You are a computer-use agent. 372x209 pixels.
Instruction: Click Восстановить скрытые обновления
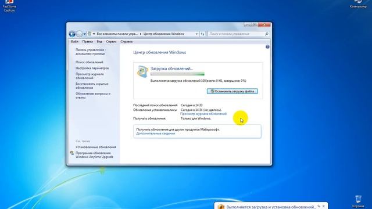92,86
